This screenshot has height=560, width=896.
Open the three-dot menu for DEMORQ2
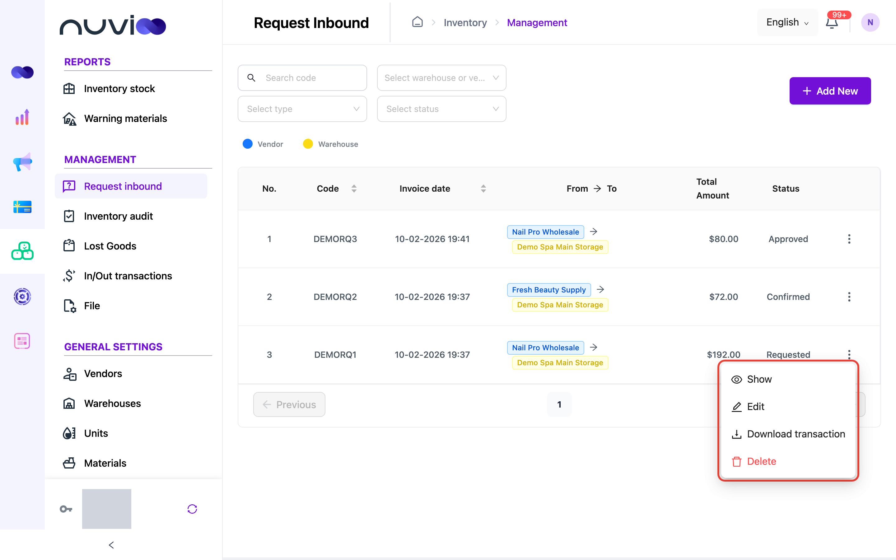coord(849,297)
